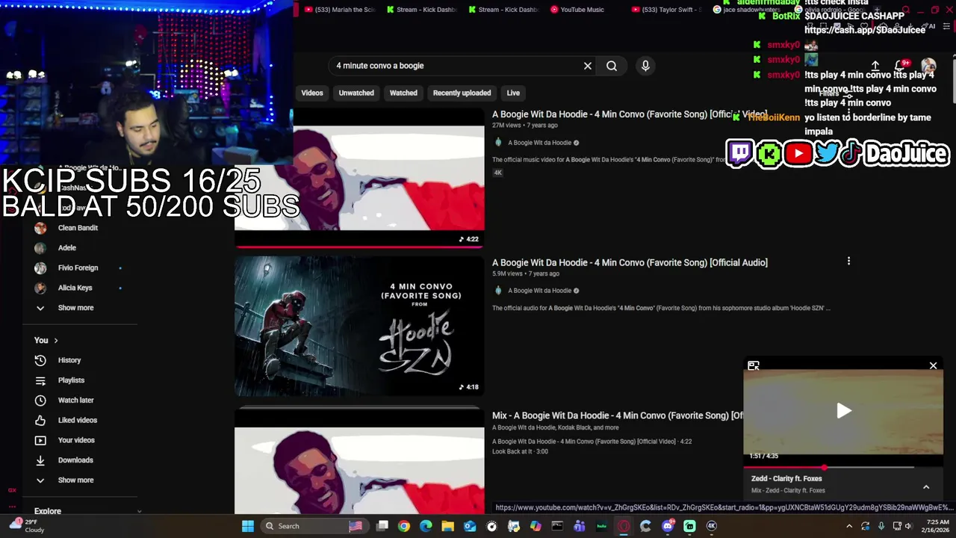Open Hoodie SZN official audio thumbnail
This screenshot has height=538, width=956.
[359, 326]
